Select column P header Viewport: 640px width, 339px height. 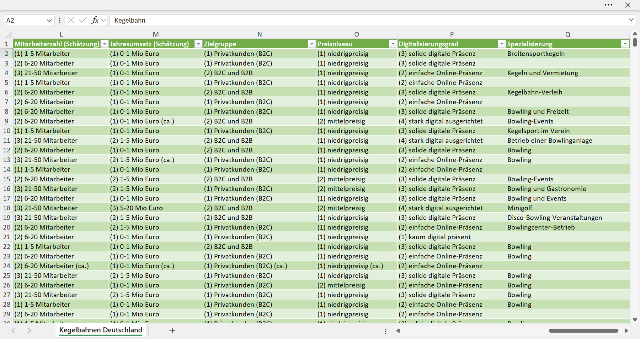452,34
